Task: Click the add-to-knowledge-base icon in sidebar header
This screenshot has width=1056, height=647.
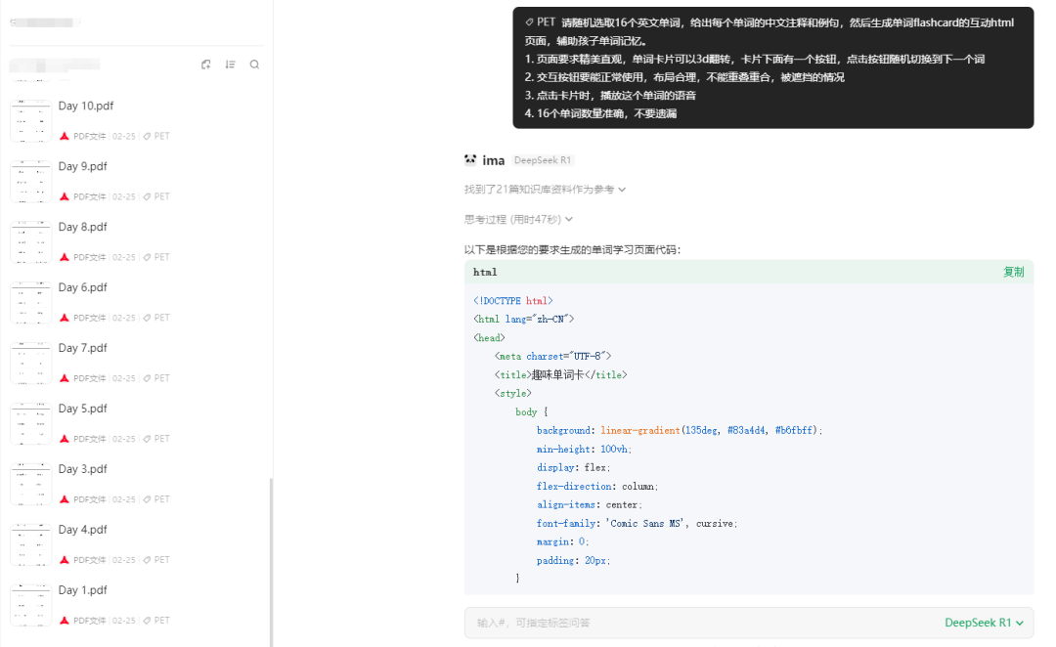Action: click(206, 65)
